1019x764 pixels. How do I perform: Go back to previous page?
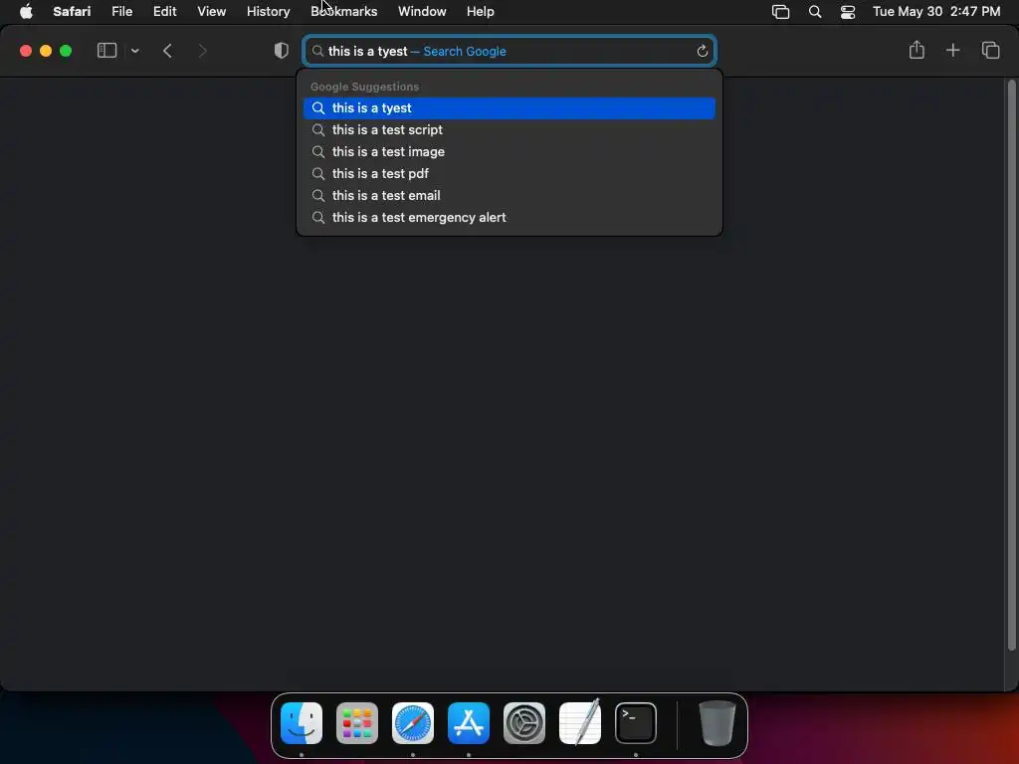pos(167,51)
